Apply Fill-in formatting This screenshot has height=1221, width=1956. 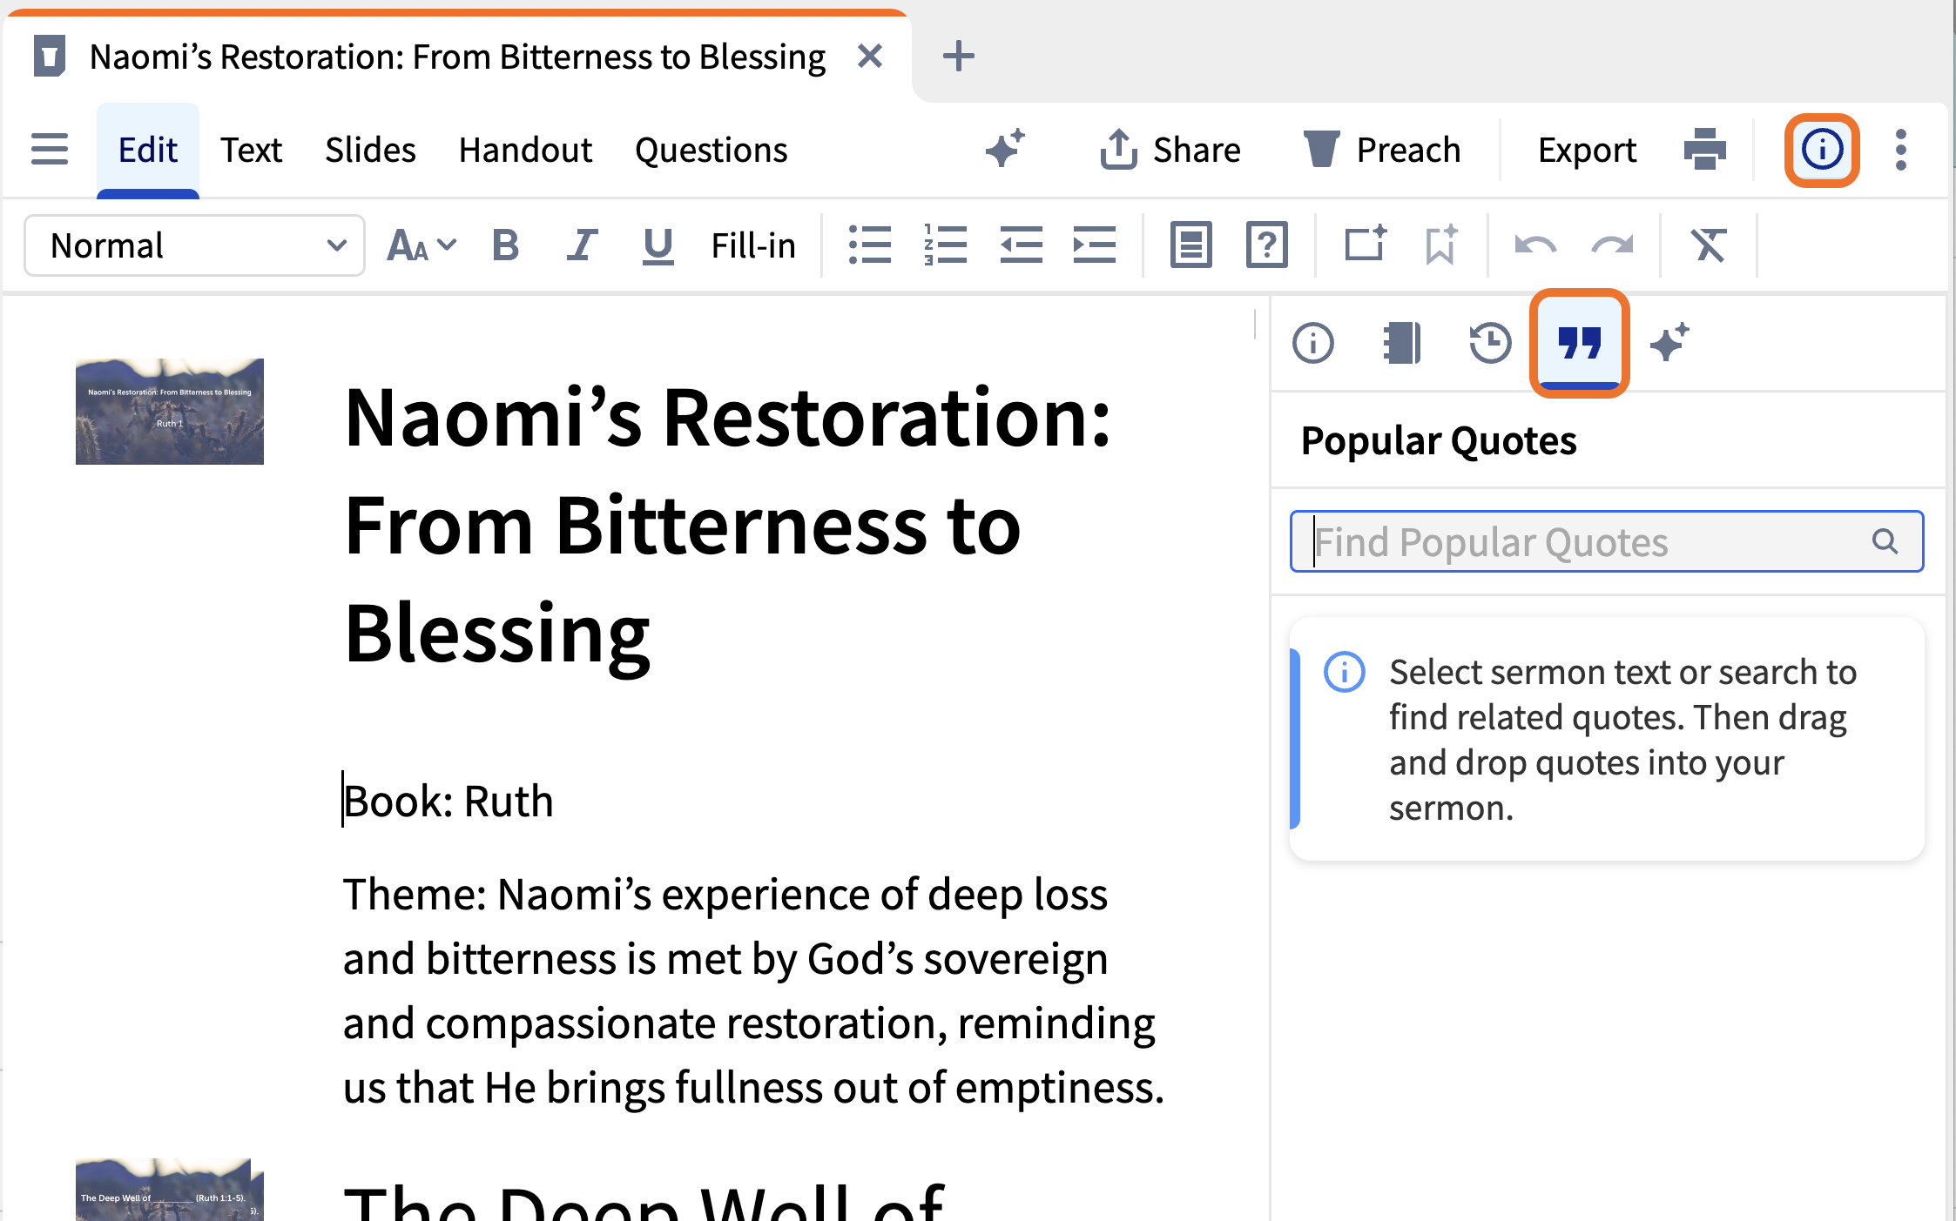click(x=753, y=245)
